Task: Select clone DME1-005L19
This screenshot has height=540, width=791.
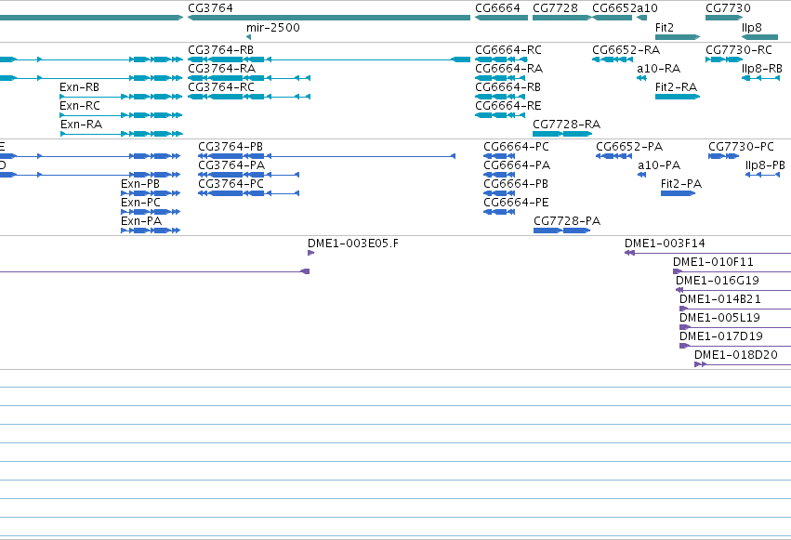Action: pyautogui.click(x=735, y=327)
